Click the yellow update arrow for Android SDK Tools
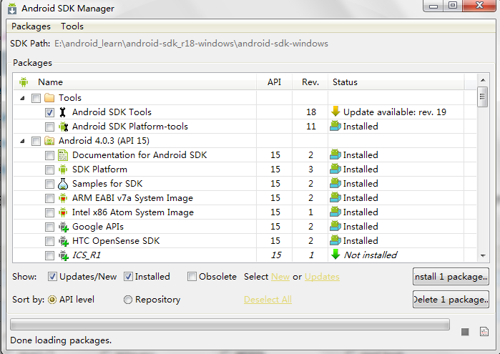The width and height of the screenshot is (500, 354). [335, 112]
